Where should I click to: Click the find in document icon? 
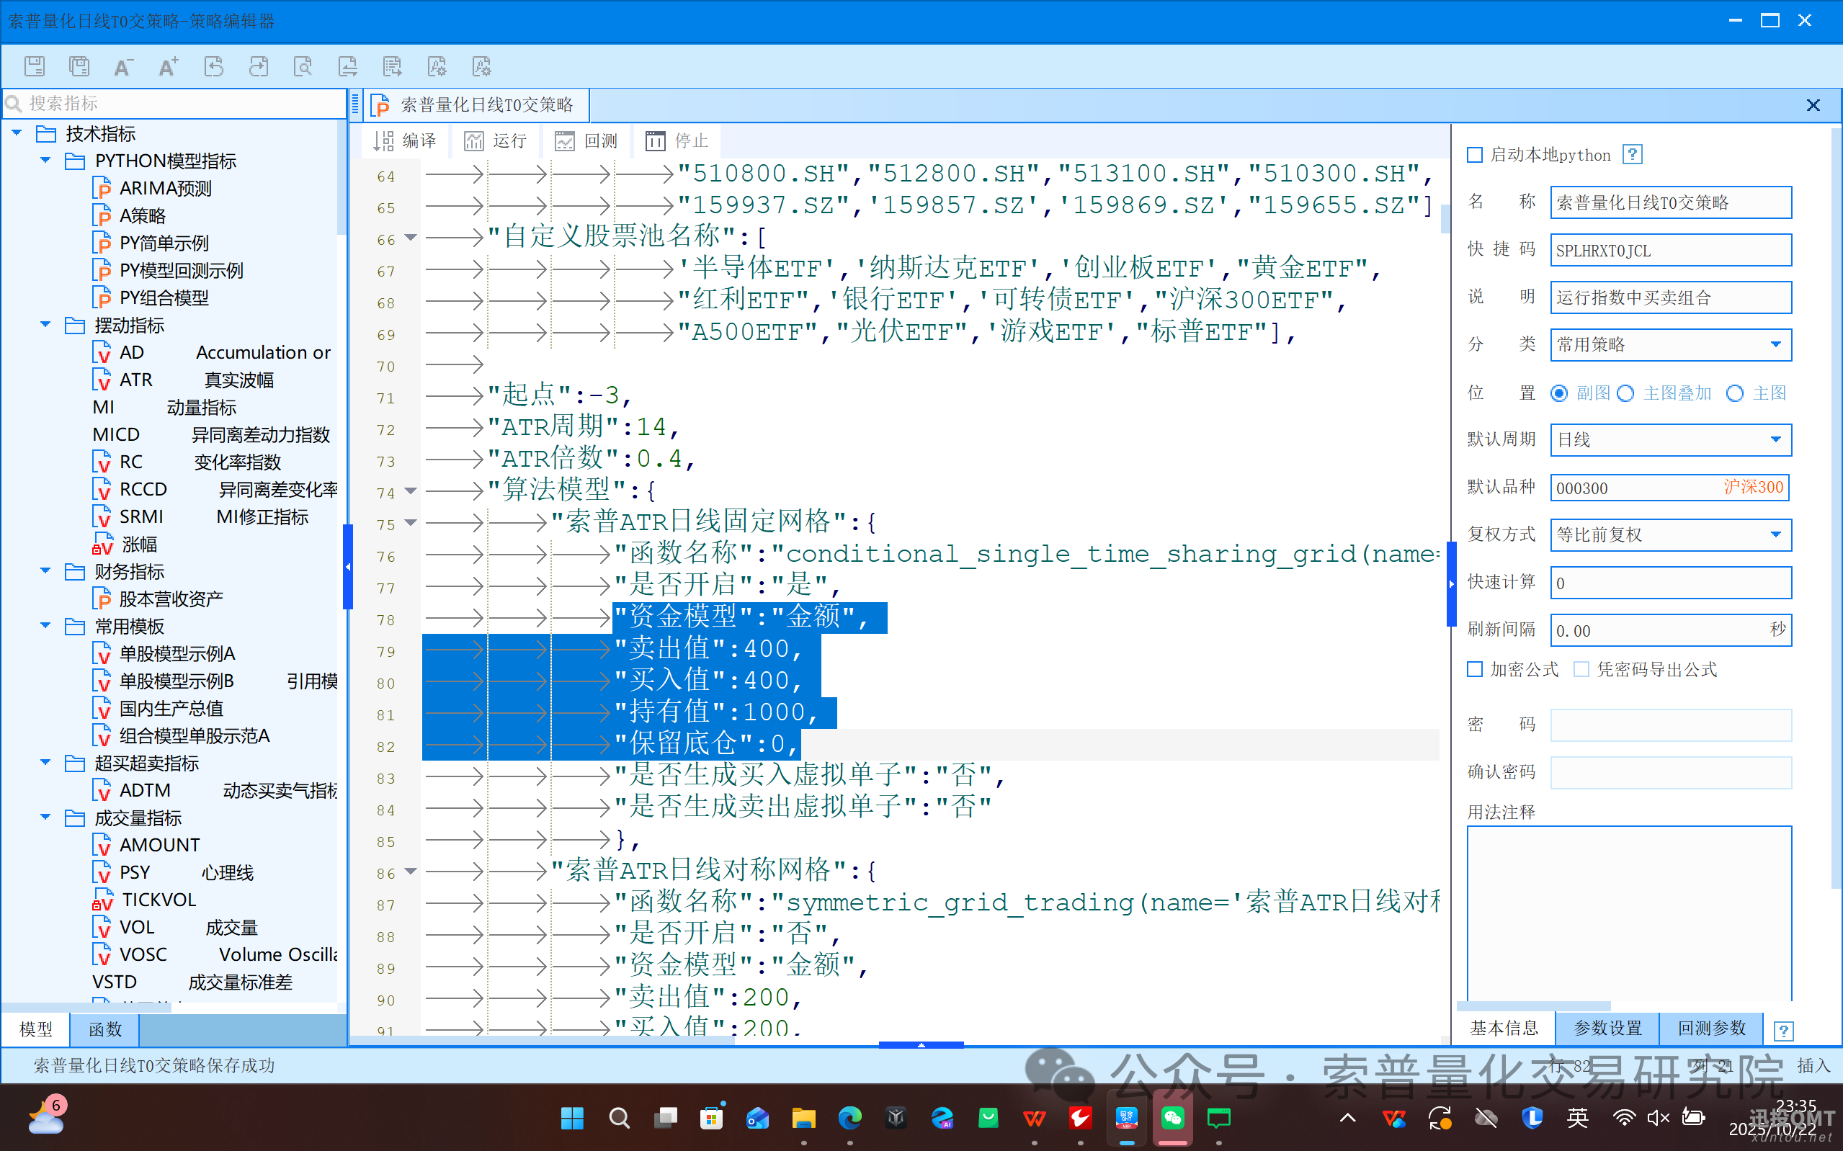coord(303,66)
